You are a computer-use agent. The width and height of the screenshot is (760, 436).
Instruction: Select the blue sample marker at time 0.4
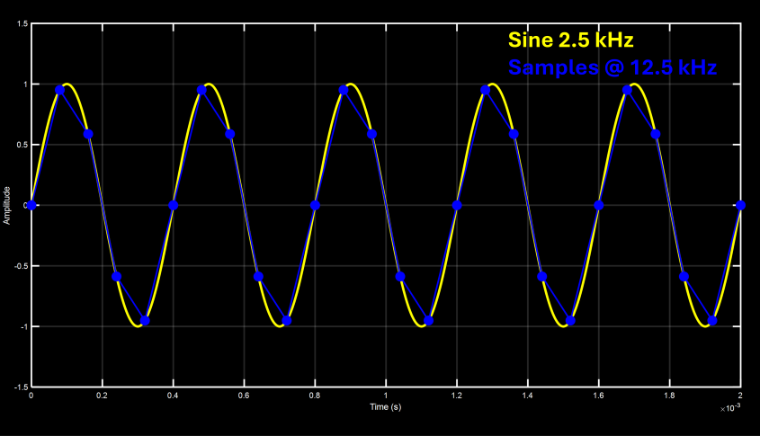[x=173, y=205]
